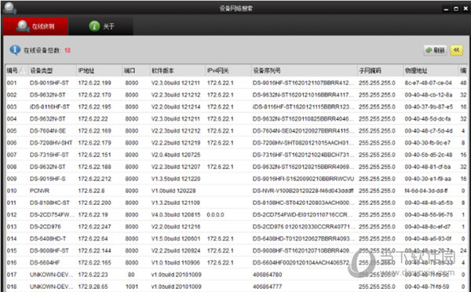The height and width of the screenshot is (292, 471).
Task: Click software version V2.3.0build 121211 in row 001
Action: [x=176, y=82]
